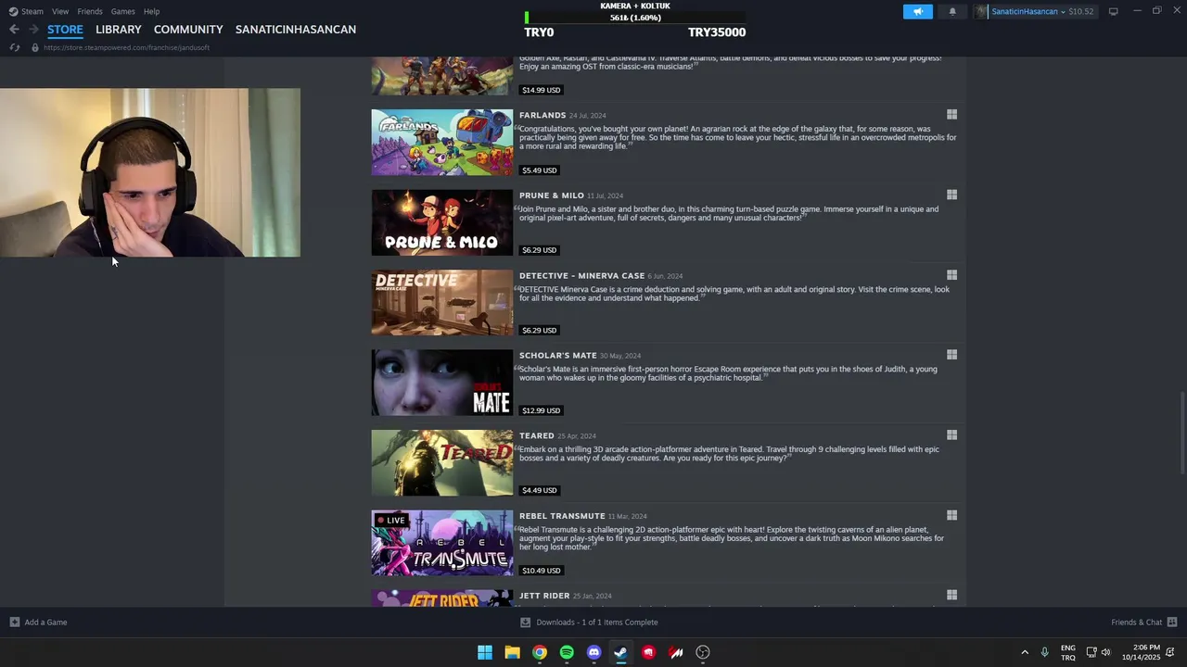Screen dimensions: 1187x667
Task: Click Teared $4.49 USD price
Action: click(x=539, y=490)
